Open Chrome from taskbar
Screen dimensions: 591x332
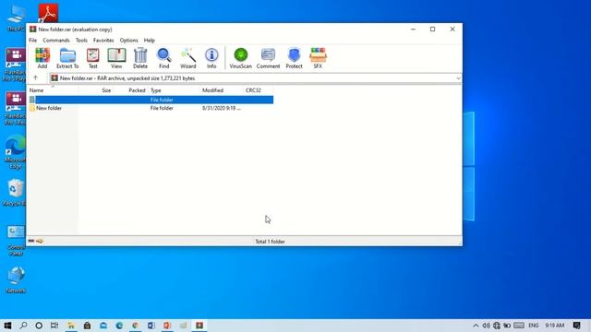tap(136, 326)
